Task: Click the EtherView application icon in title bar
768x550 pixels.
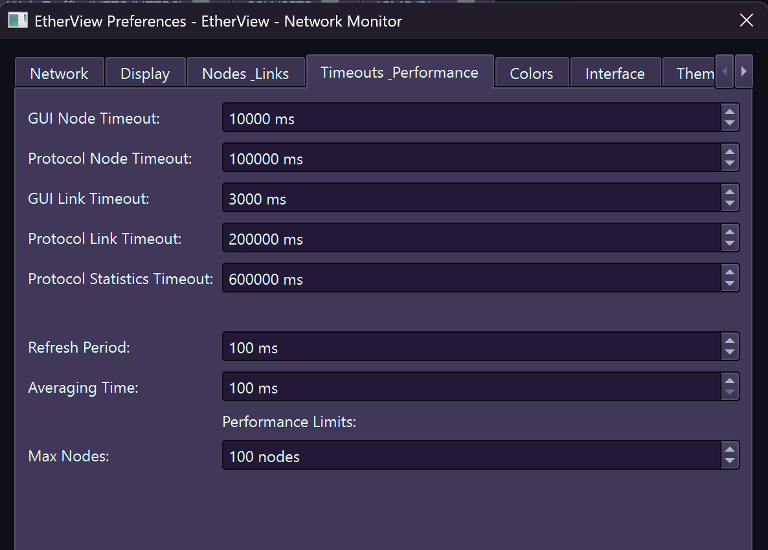Action: (x=17, y=20)
